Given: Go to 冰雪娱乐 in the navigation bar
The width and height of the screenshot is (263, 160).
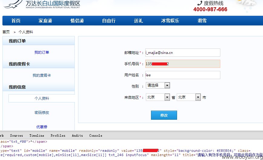Looking at the screenshot, I should [x=170, y=21].
